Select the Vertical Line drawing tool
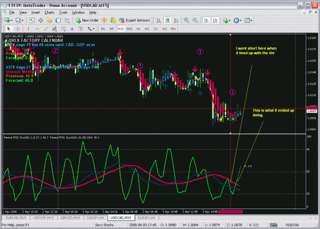The width and height of the screenshot is (320, 229). (28, 29)
